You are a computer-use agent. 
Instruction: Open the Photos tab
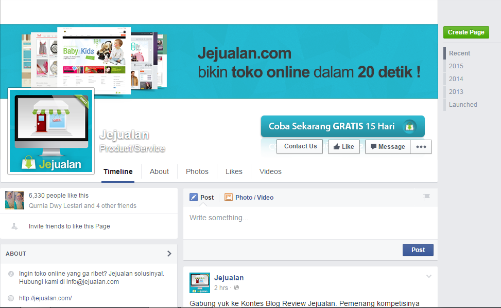click(x=197, y=171)
